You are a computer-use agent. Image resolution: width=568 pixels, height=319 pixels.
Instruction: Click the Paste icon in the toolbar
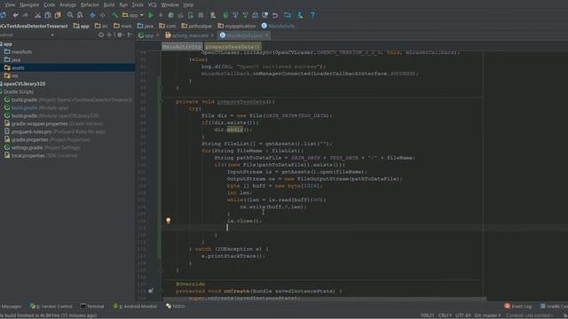(x=58, y=15)
